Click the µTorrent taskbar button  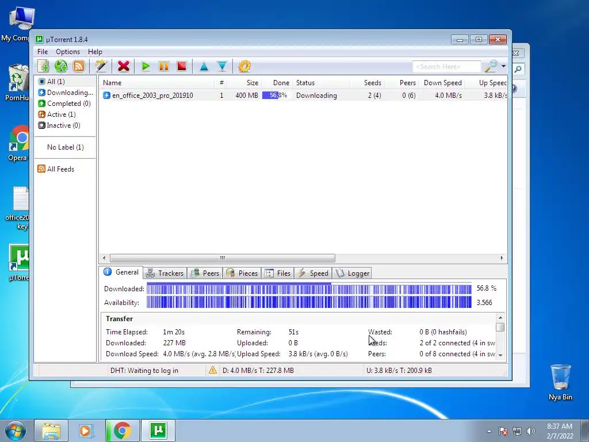tap(158, 430)
